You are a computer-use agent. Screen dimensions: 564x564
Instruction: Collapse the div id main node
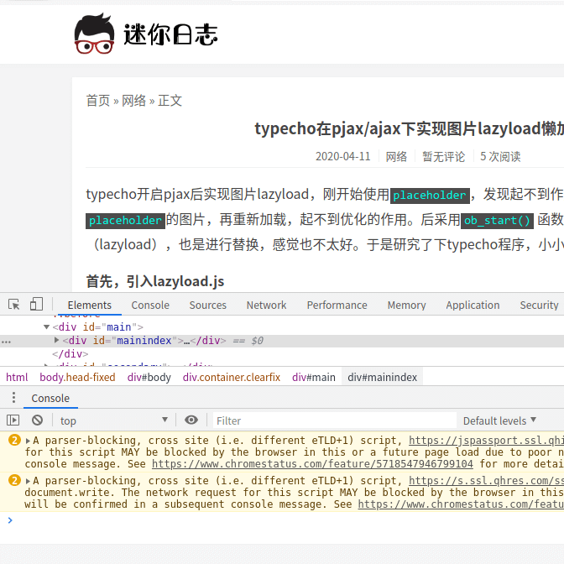coord(46,327)
